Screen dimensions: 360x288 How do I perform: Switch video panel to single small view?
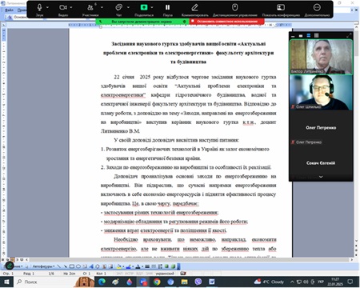pos(301,36)
